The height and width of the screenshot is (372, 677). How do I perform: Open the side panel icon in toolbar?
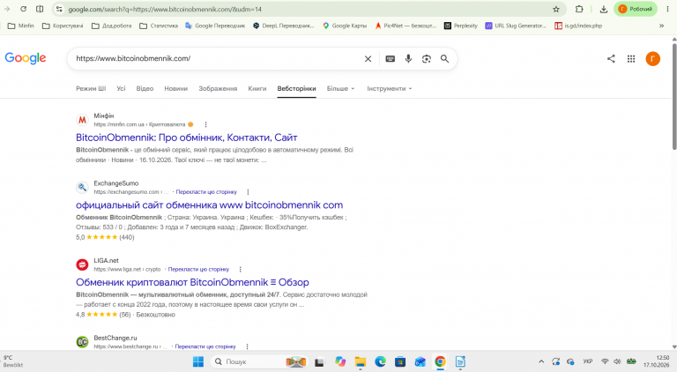(x=40, y=9)
